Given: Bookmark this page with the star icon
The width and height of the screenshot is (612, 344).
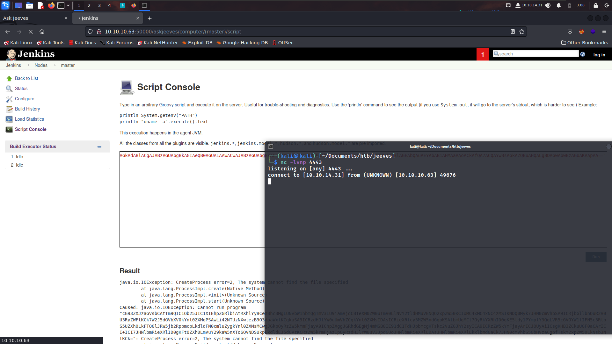Looking at the screenshot, I should pyautogui.click(x=522, y=32).
